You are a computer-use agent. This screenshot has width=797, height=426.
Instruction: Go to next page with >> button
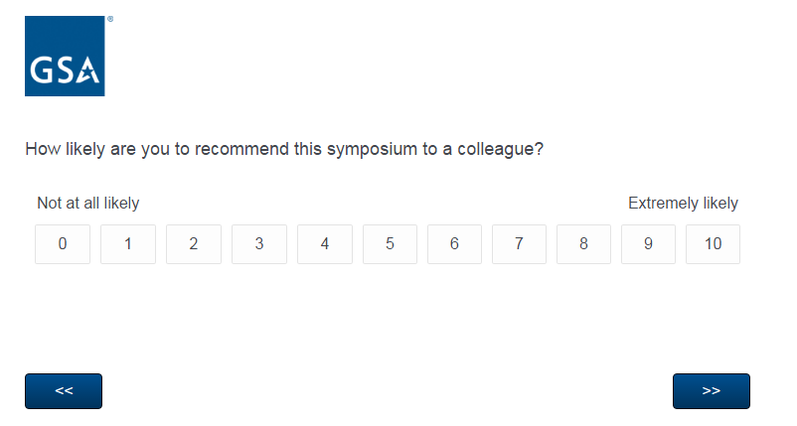point(711,391)
